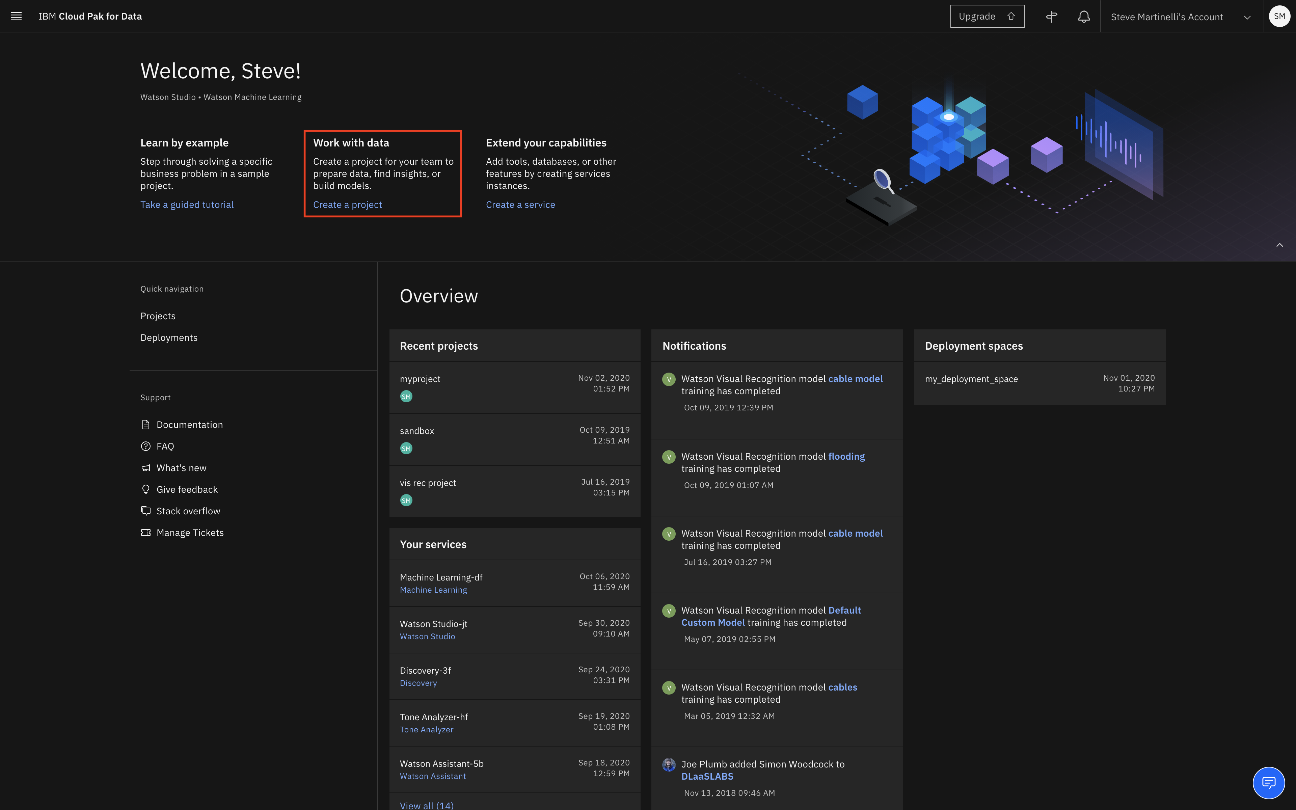
Task: Click the Manage Tickets ticket icon
Action: (146, 533)
